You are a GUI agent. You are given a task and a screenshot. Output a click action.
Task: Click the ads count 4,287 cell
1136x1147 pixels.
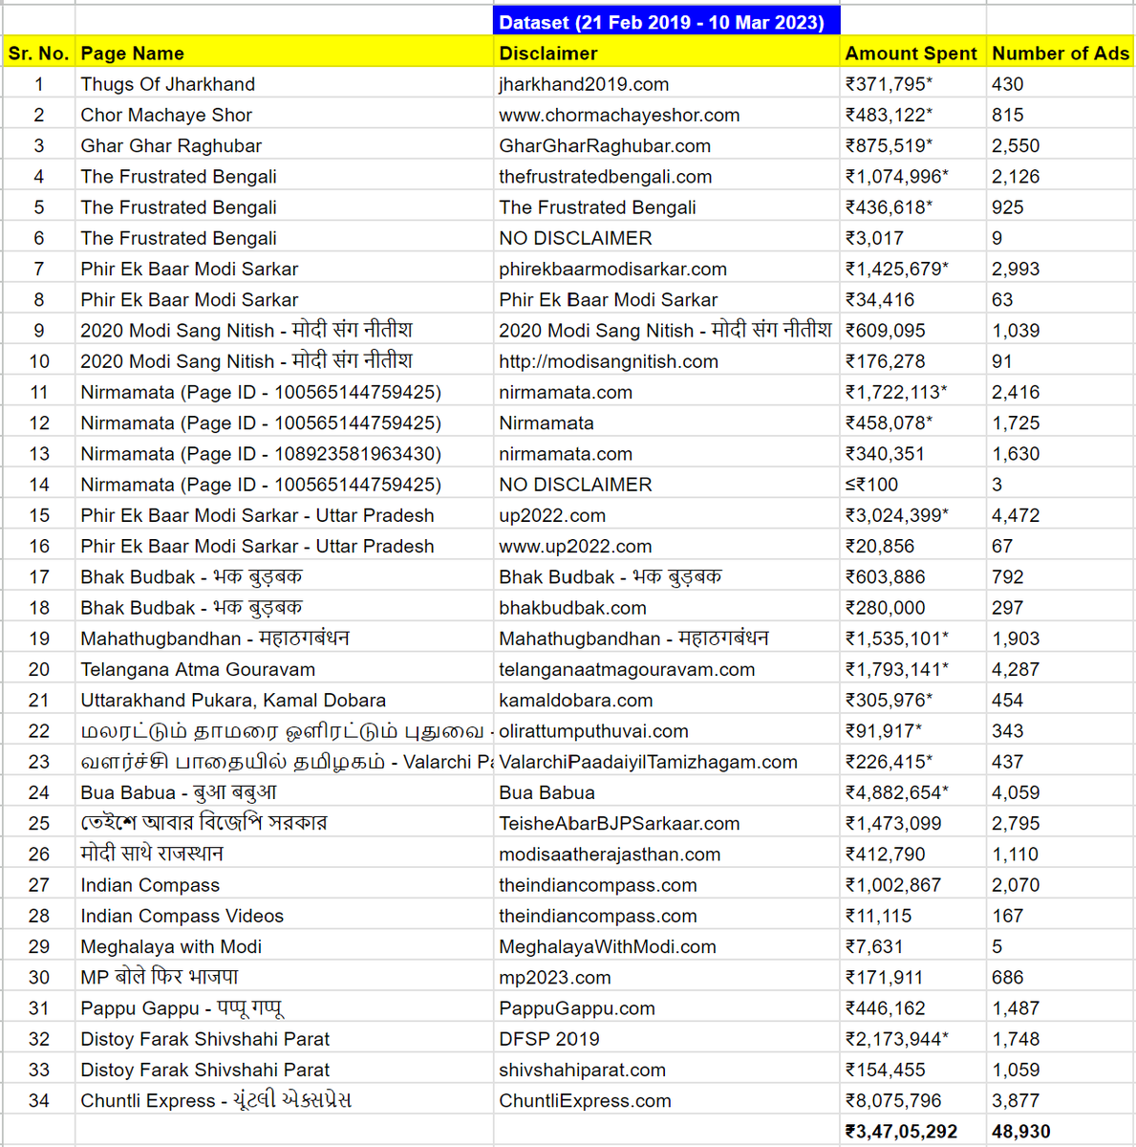coord(1061,669)
